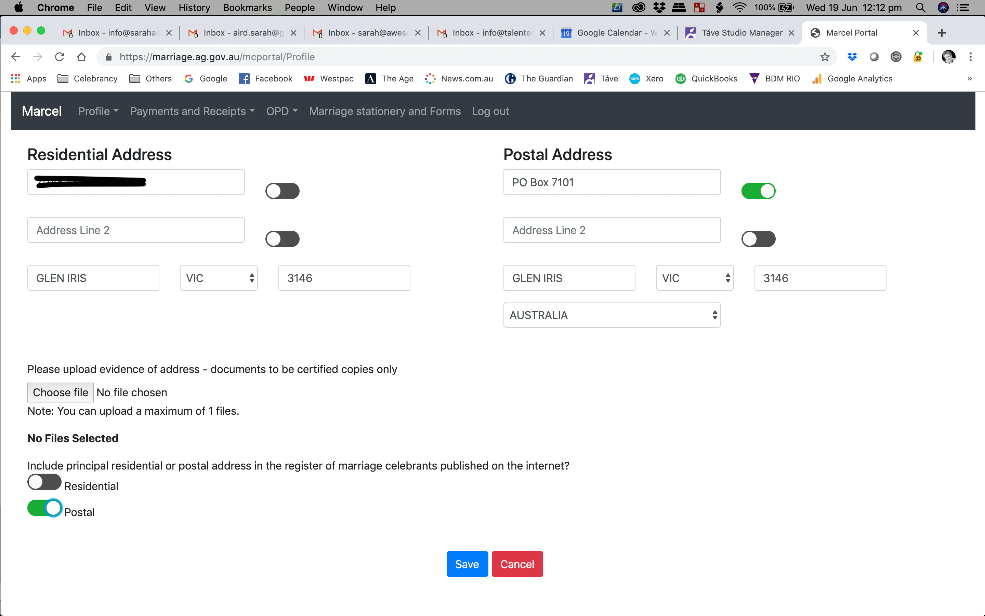Click the Chrome profile avatar
This screenshot has height=616, width=985.
[948, 57]
